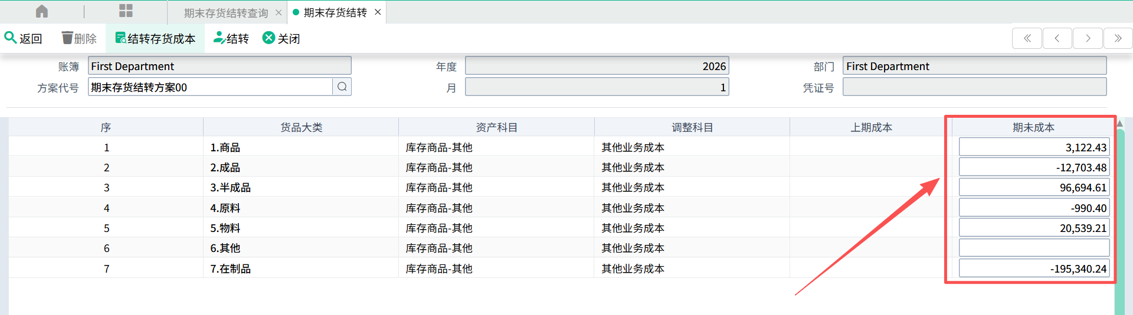Click the home icon tab
The width and height of the screenshot is (1133, 315).
[42, 12]
